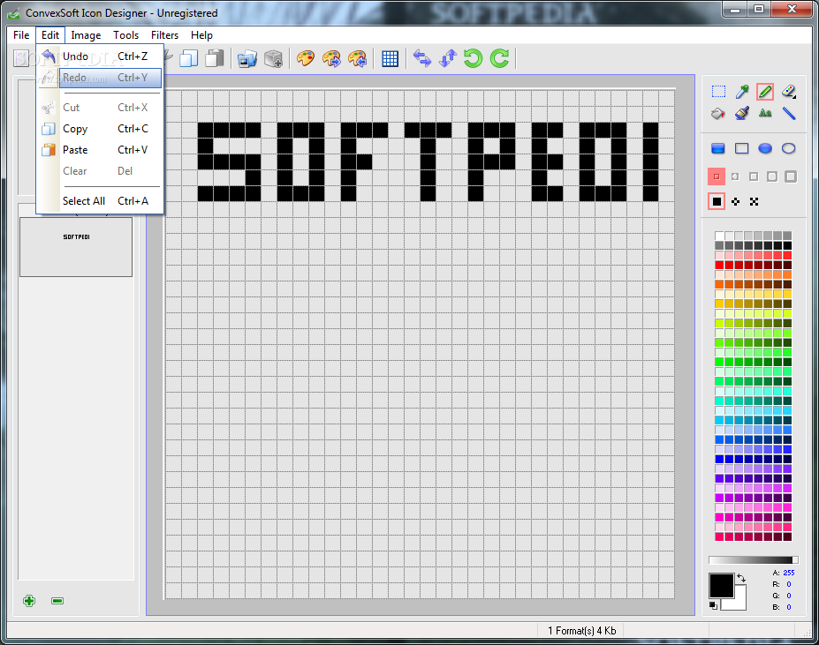Click the plain color palette icon
819x645 pixels.
[x=306, y=58]
